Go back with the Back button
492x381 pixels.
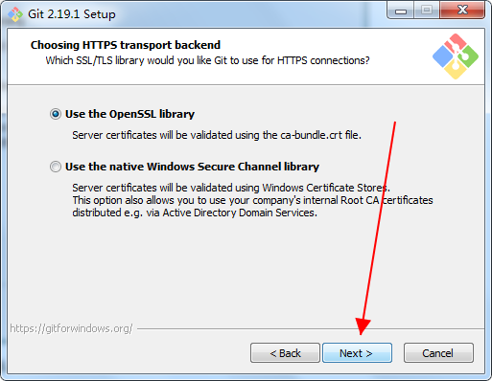285,353
